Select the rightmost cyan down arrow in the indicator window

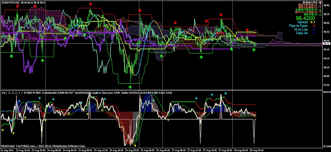click(226, 93)
